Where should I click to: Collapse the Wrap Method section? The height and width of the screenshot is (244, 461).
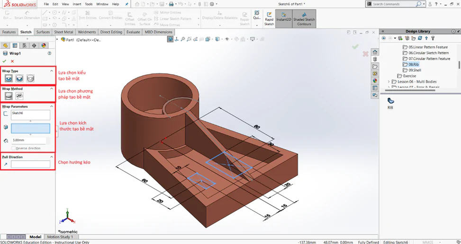point(52,88)
